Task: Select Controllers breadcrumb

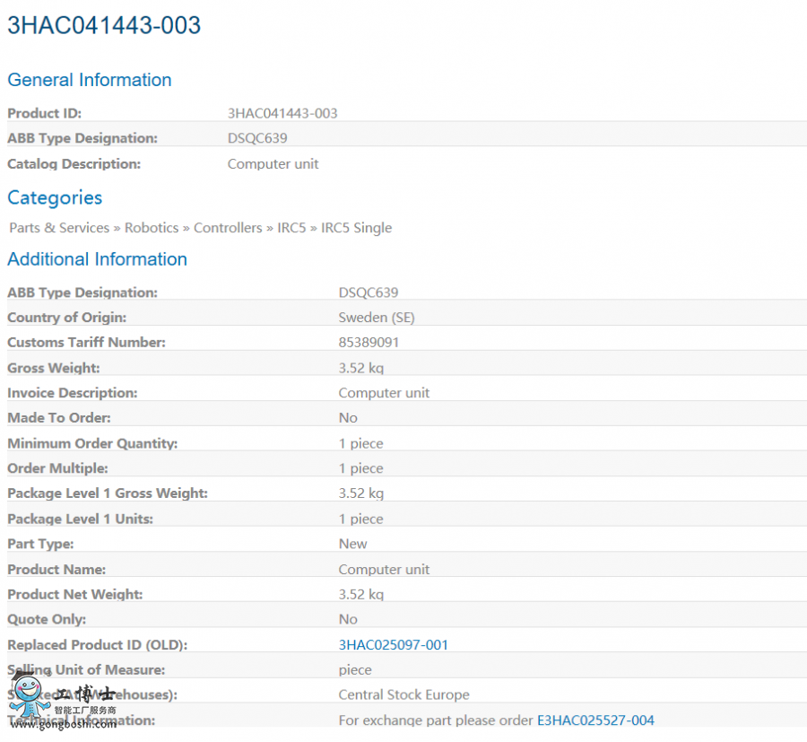Action: click(228, 228)
